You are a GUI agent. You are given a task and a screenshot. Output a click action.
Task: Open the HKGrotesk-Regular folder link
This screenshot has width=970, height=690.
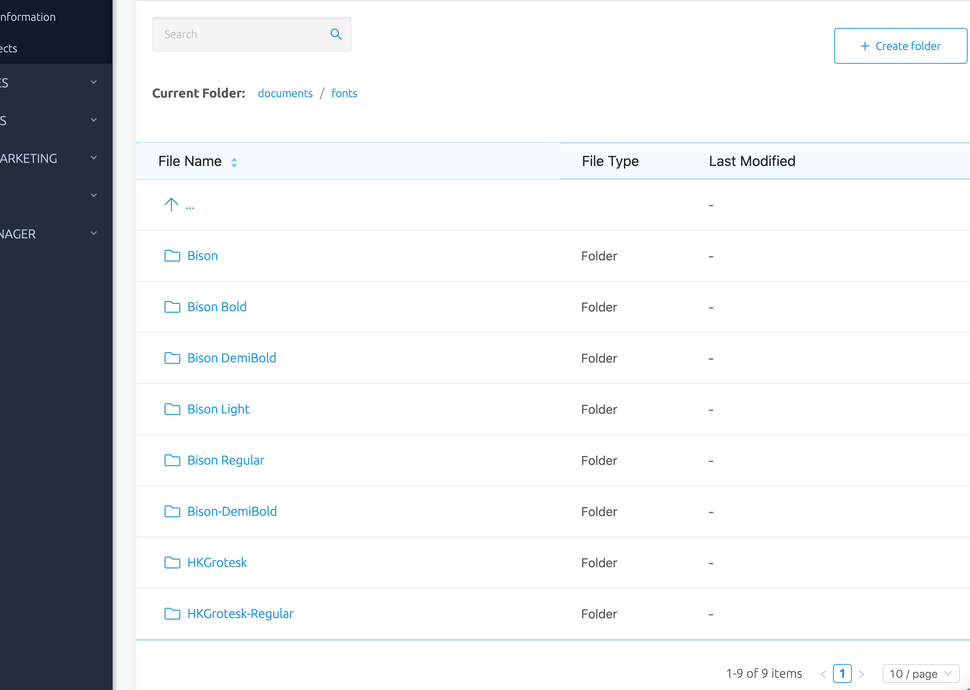[x=240, y=614]
